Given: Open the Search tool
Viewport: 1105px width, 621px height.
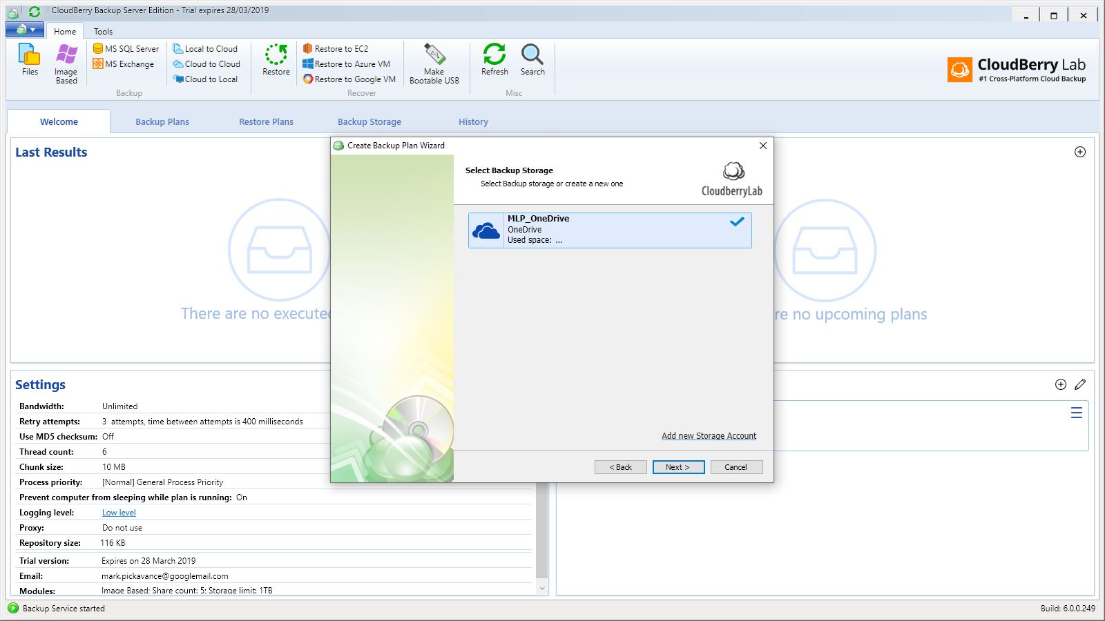Looking at the screenshot, I should click(x=532, y=59).
